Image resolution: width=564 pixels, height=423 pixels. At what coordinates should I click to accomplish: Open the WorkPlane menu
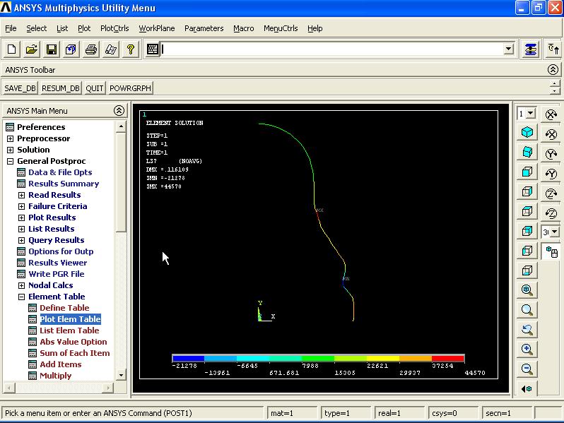click(156, 28)
